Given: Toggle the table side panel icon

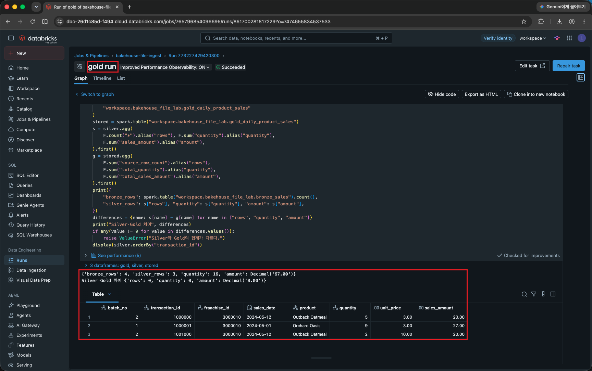Looking at the screenshot, I should [553, 294].
